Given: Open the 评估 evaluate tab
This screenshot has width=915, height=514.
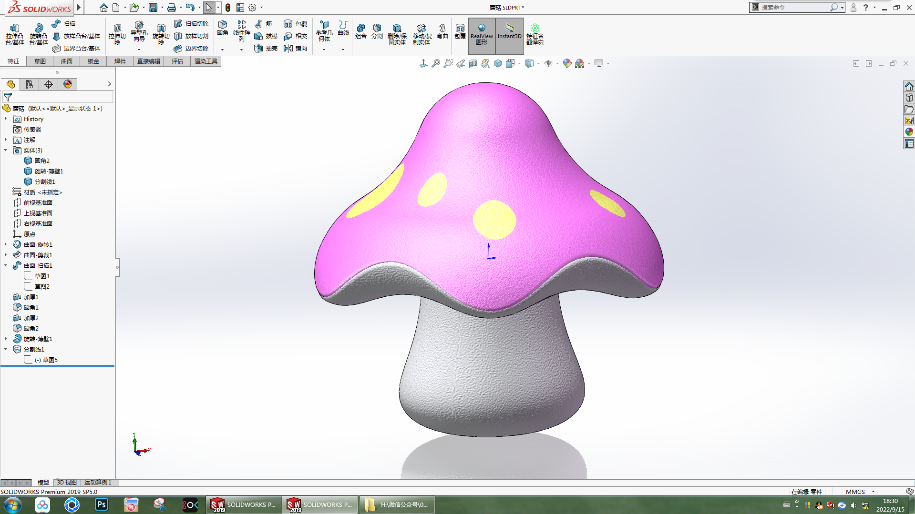Looking at the screenshot, I should tap(177, 61).
